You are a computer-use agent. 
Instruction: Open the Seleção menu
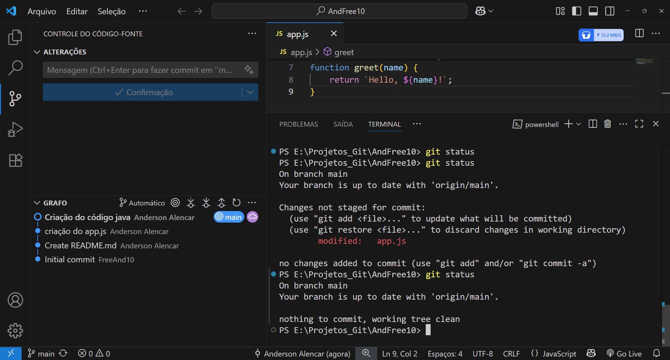tap(112, 11)
